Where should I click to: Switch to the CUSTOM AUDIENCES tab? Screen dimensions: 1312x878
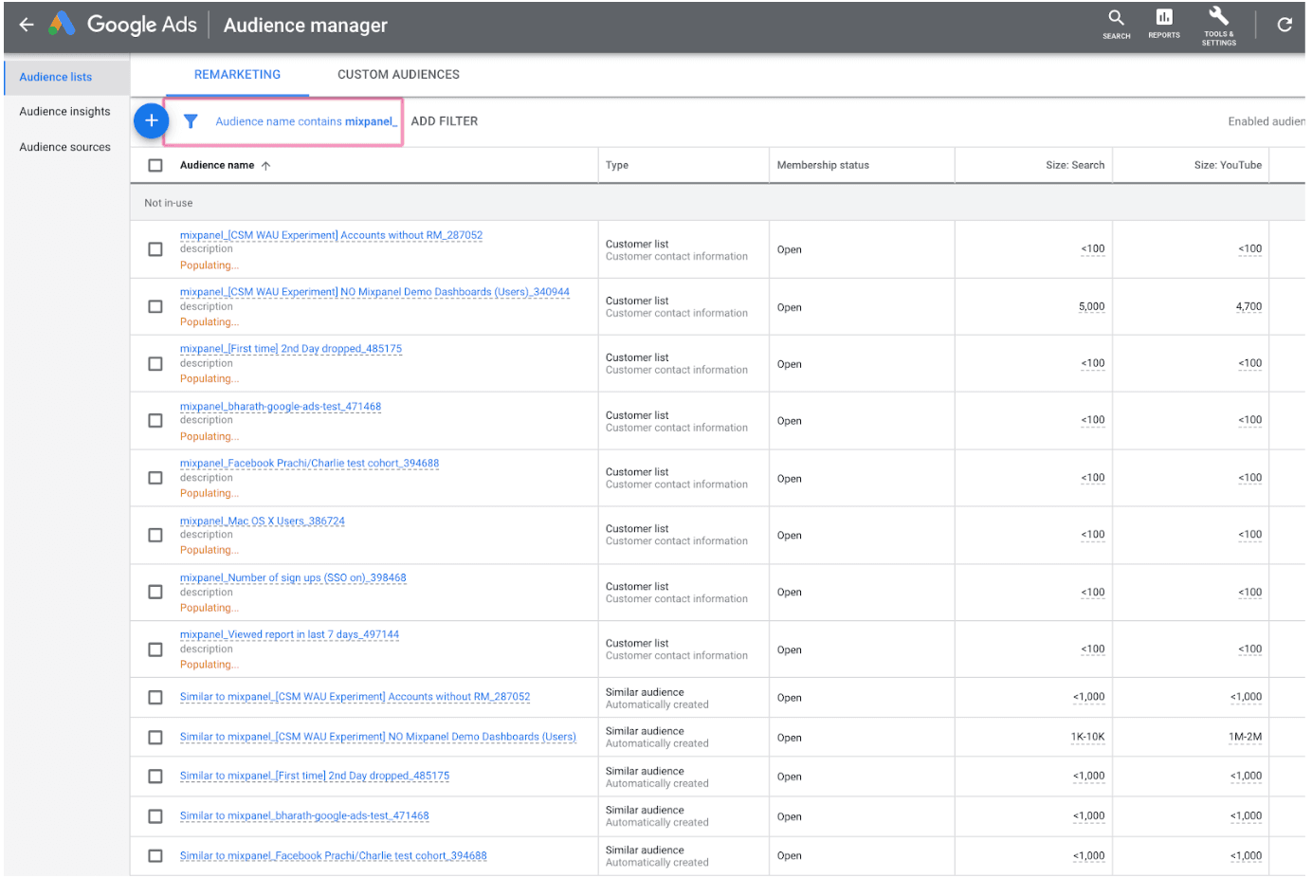(x=397, y=74)
